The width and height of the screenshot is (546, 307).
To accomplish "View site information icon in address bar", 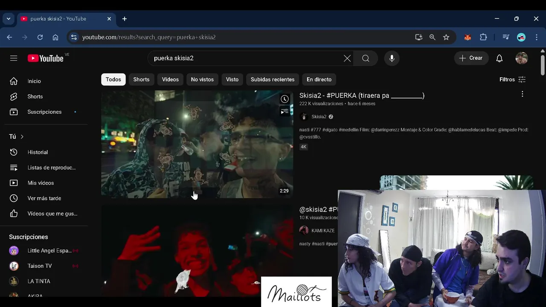I will coord(74,37).
